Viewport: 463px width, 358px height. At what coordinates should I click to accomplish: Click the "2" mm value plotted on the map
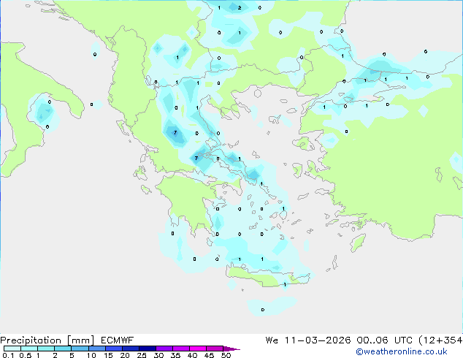pos(240,8)
